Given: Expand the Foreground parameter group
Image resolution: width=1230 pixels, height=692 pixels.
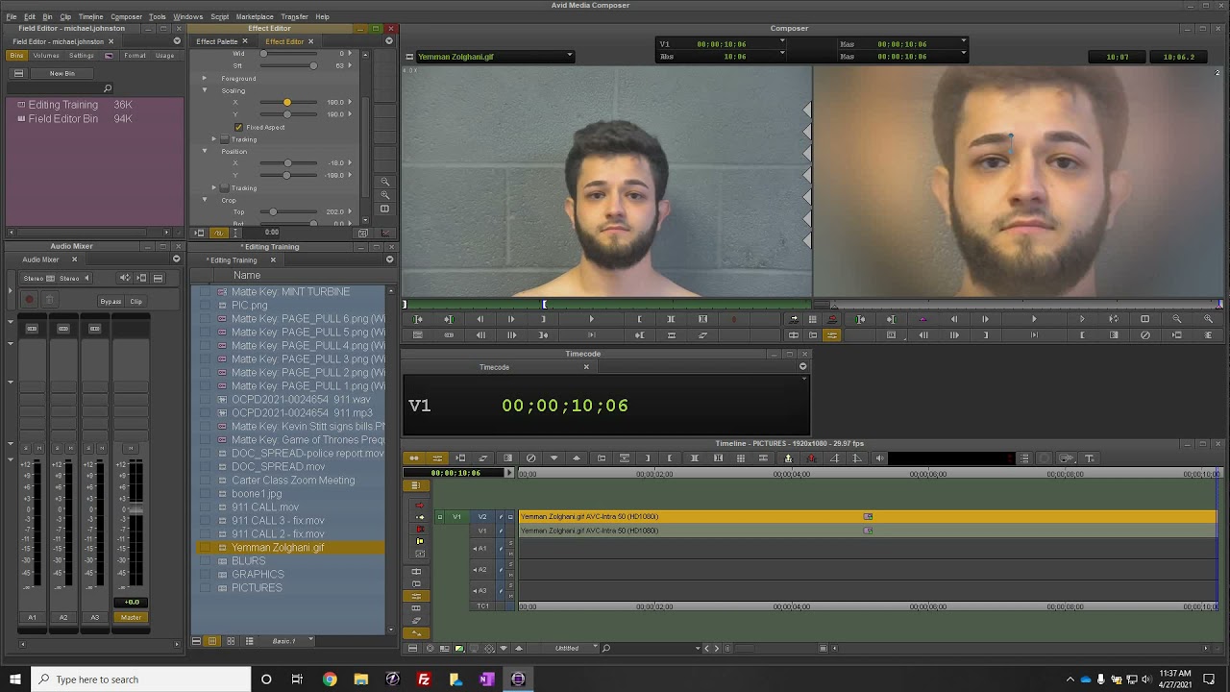Looking at the screenshot, I should [x=205, y=78].
